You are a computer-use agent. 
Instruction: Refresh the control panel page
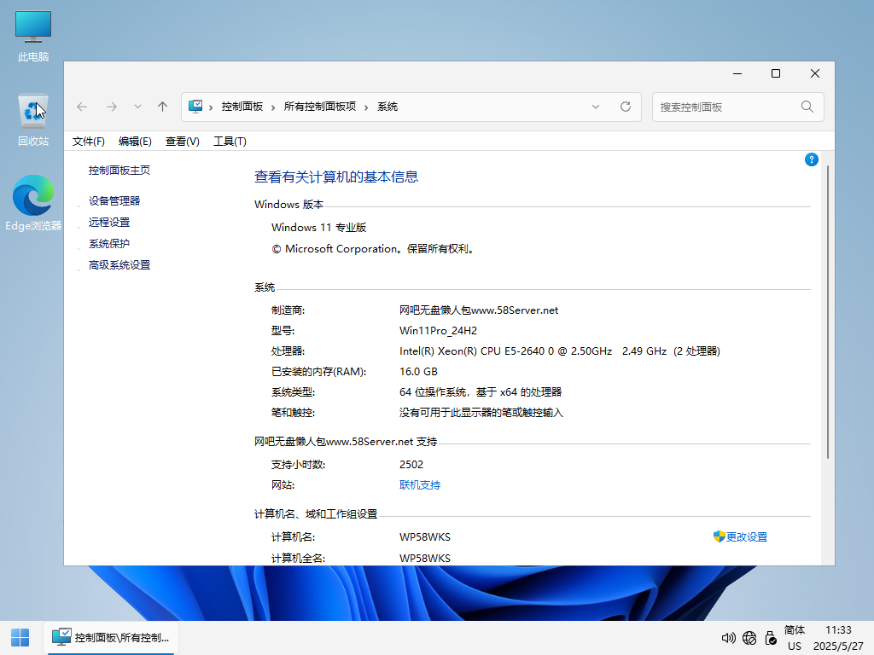click(x=626, y=107)
